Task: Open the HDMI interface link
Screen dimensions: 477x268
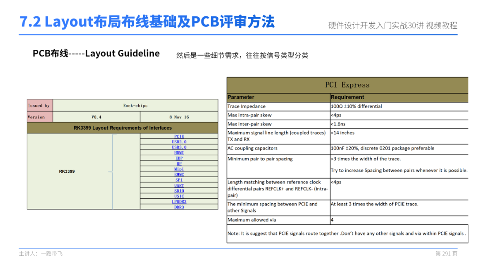Action: 179,153
